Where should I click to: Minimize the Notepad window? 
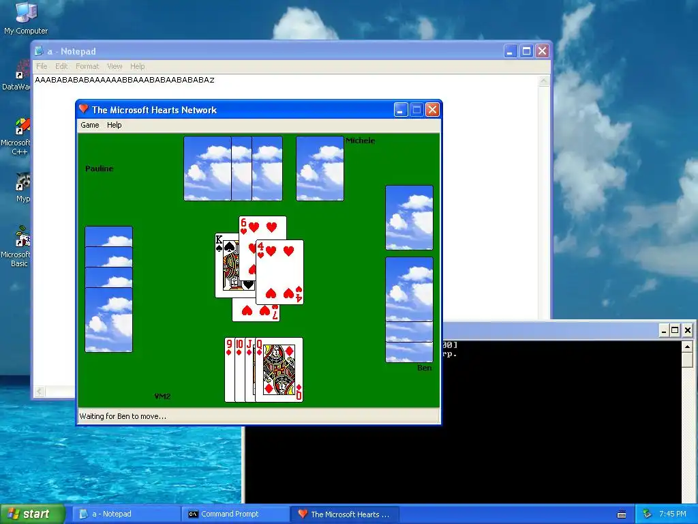coord(510,51)
